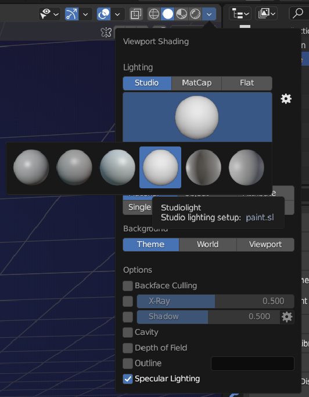This screenshot has height=397, width=309.
Task: Toggle the viewport gizmos icon
Action: tap(71, 14)
